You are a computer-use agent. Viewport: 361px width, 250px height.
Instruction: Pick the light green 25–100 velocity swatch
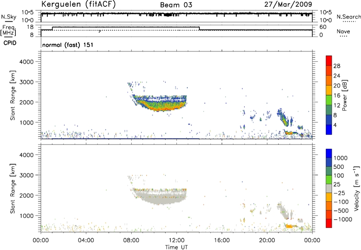pos(329,180)
